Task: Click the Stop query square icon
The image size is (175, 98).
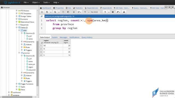Action: click(x=113, y=12)
